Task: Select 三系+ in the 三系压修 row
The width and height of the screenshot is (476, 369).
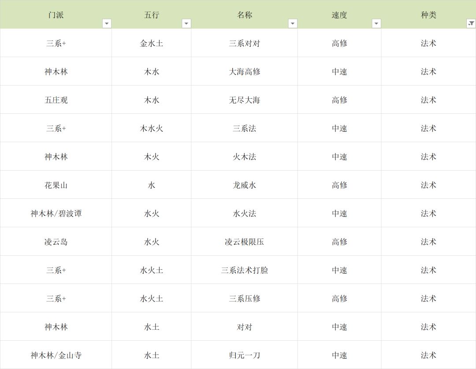Action: [x=56, y=298]
